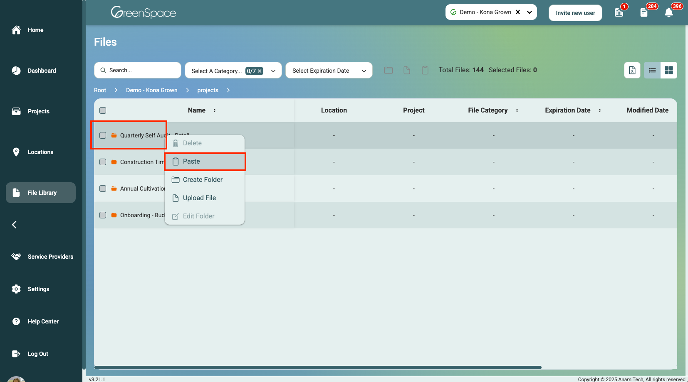The width and height of the screenshot is (688, 382).
Task: Go to Demo - Kona Grown breadcrumb
Action: pos(152,90)
